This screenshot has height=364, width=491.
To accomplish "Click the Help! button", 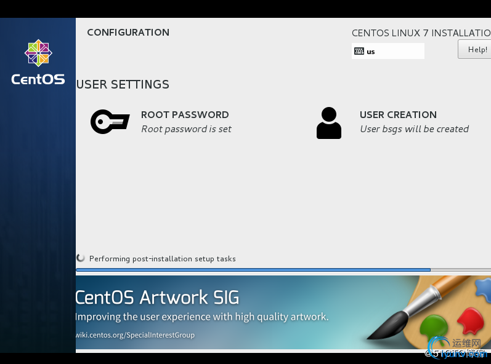I will [474, 49].
